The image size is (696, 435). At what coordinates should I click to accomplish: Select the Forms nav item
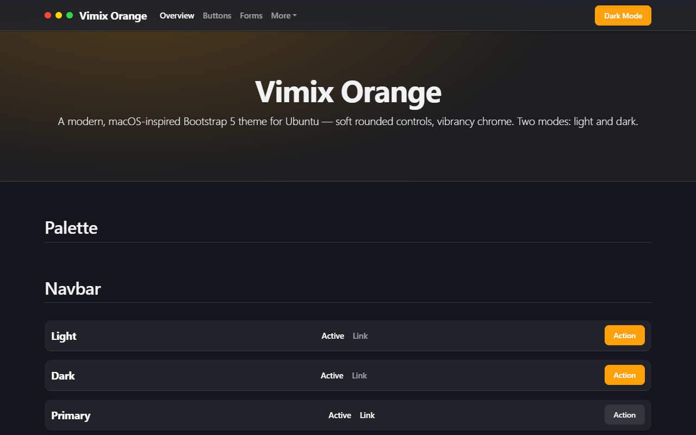pyautogui.click(x=251, y=16)
